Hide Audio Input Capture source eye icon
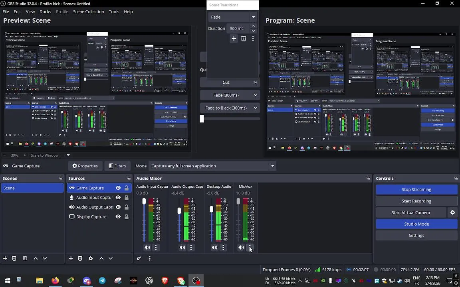Image resolution: width=460 pixels, height=287 pixels. tap(118, 197)
